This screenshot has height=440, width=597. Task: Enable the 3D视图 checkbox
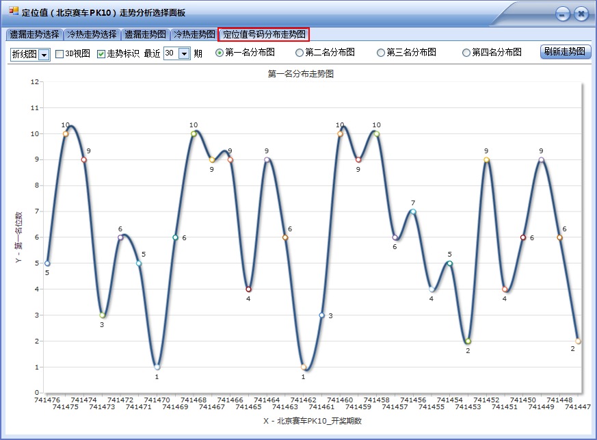point(59,53)
